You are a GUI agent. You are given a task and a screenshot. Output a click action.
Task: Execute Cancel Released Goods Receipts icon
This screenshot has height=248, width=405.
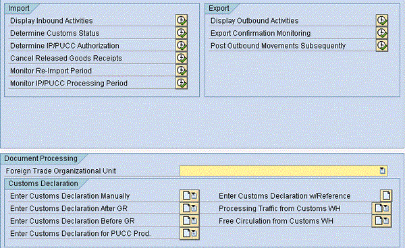pyautogui.click(x=182, y=58)
